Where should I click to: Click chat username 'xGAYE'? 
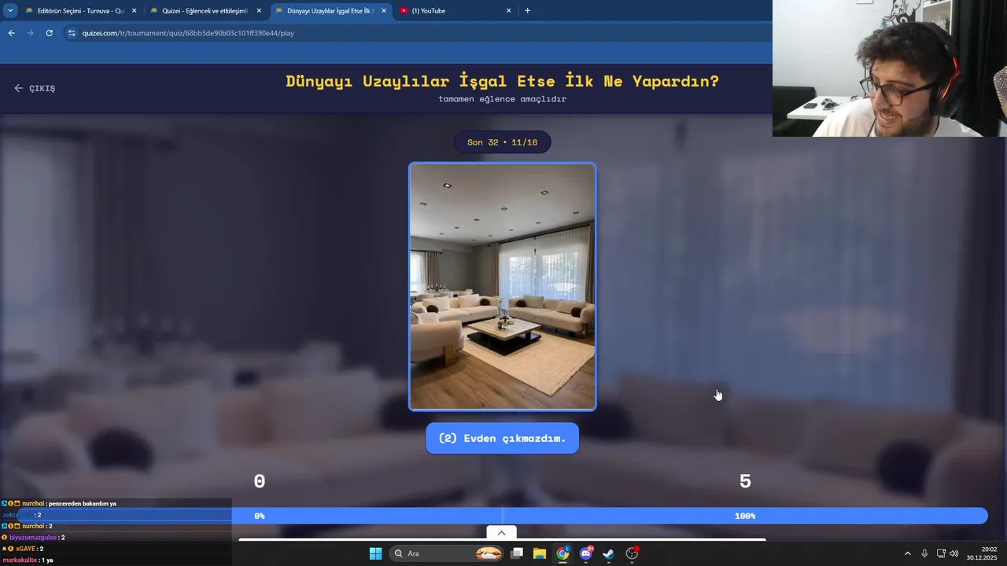(x=25, y=549)
